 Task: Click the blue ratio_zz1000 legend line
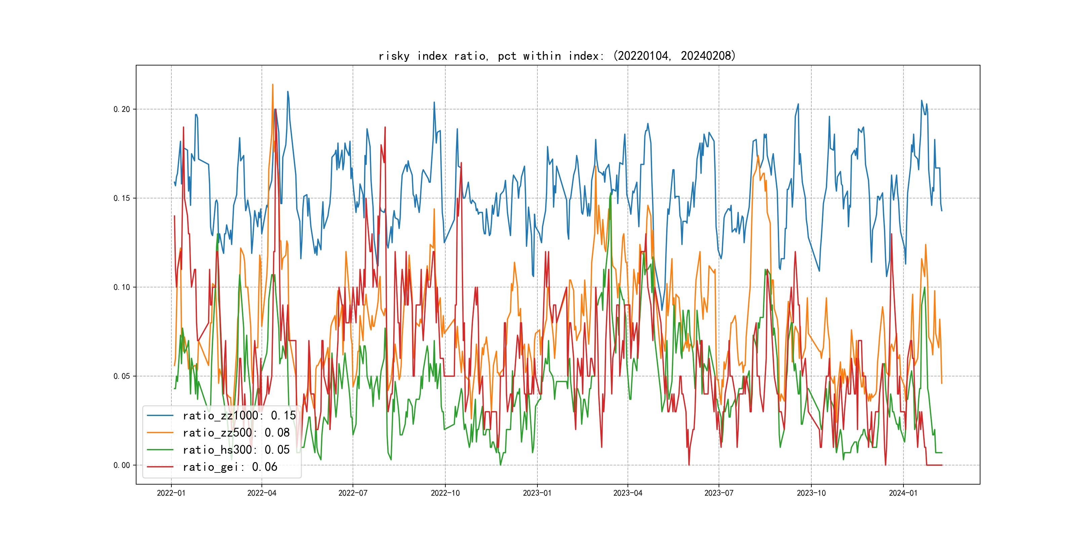(160, 416)
